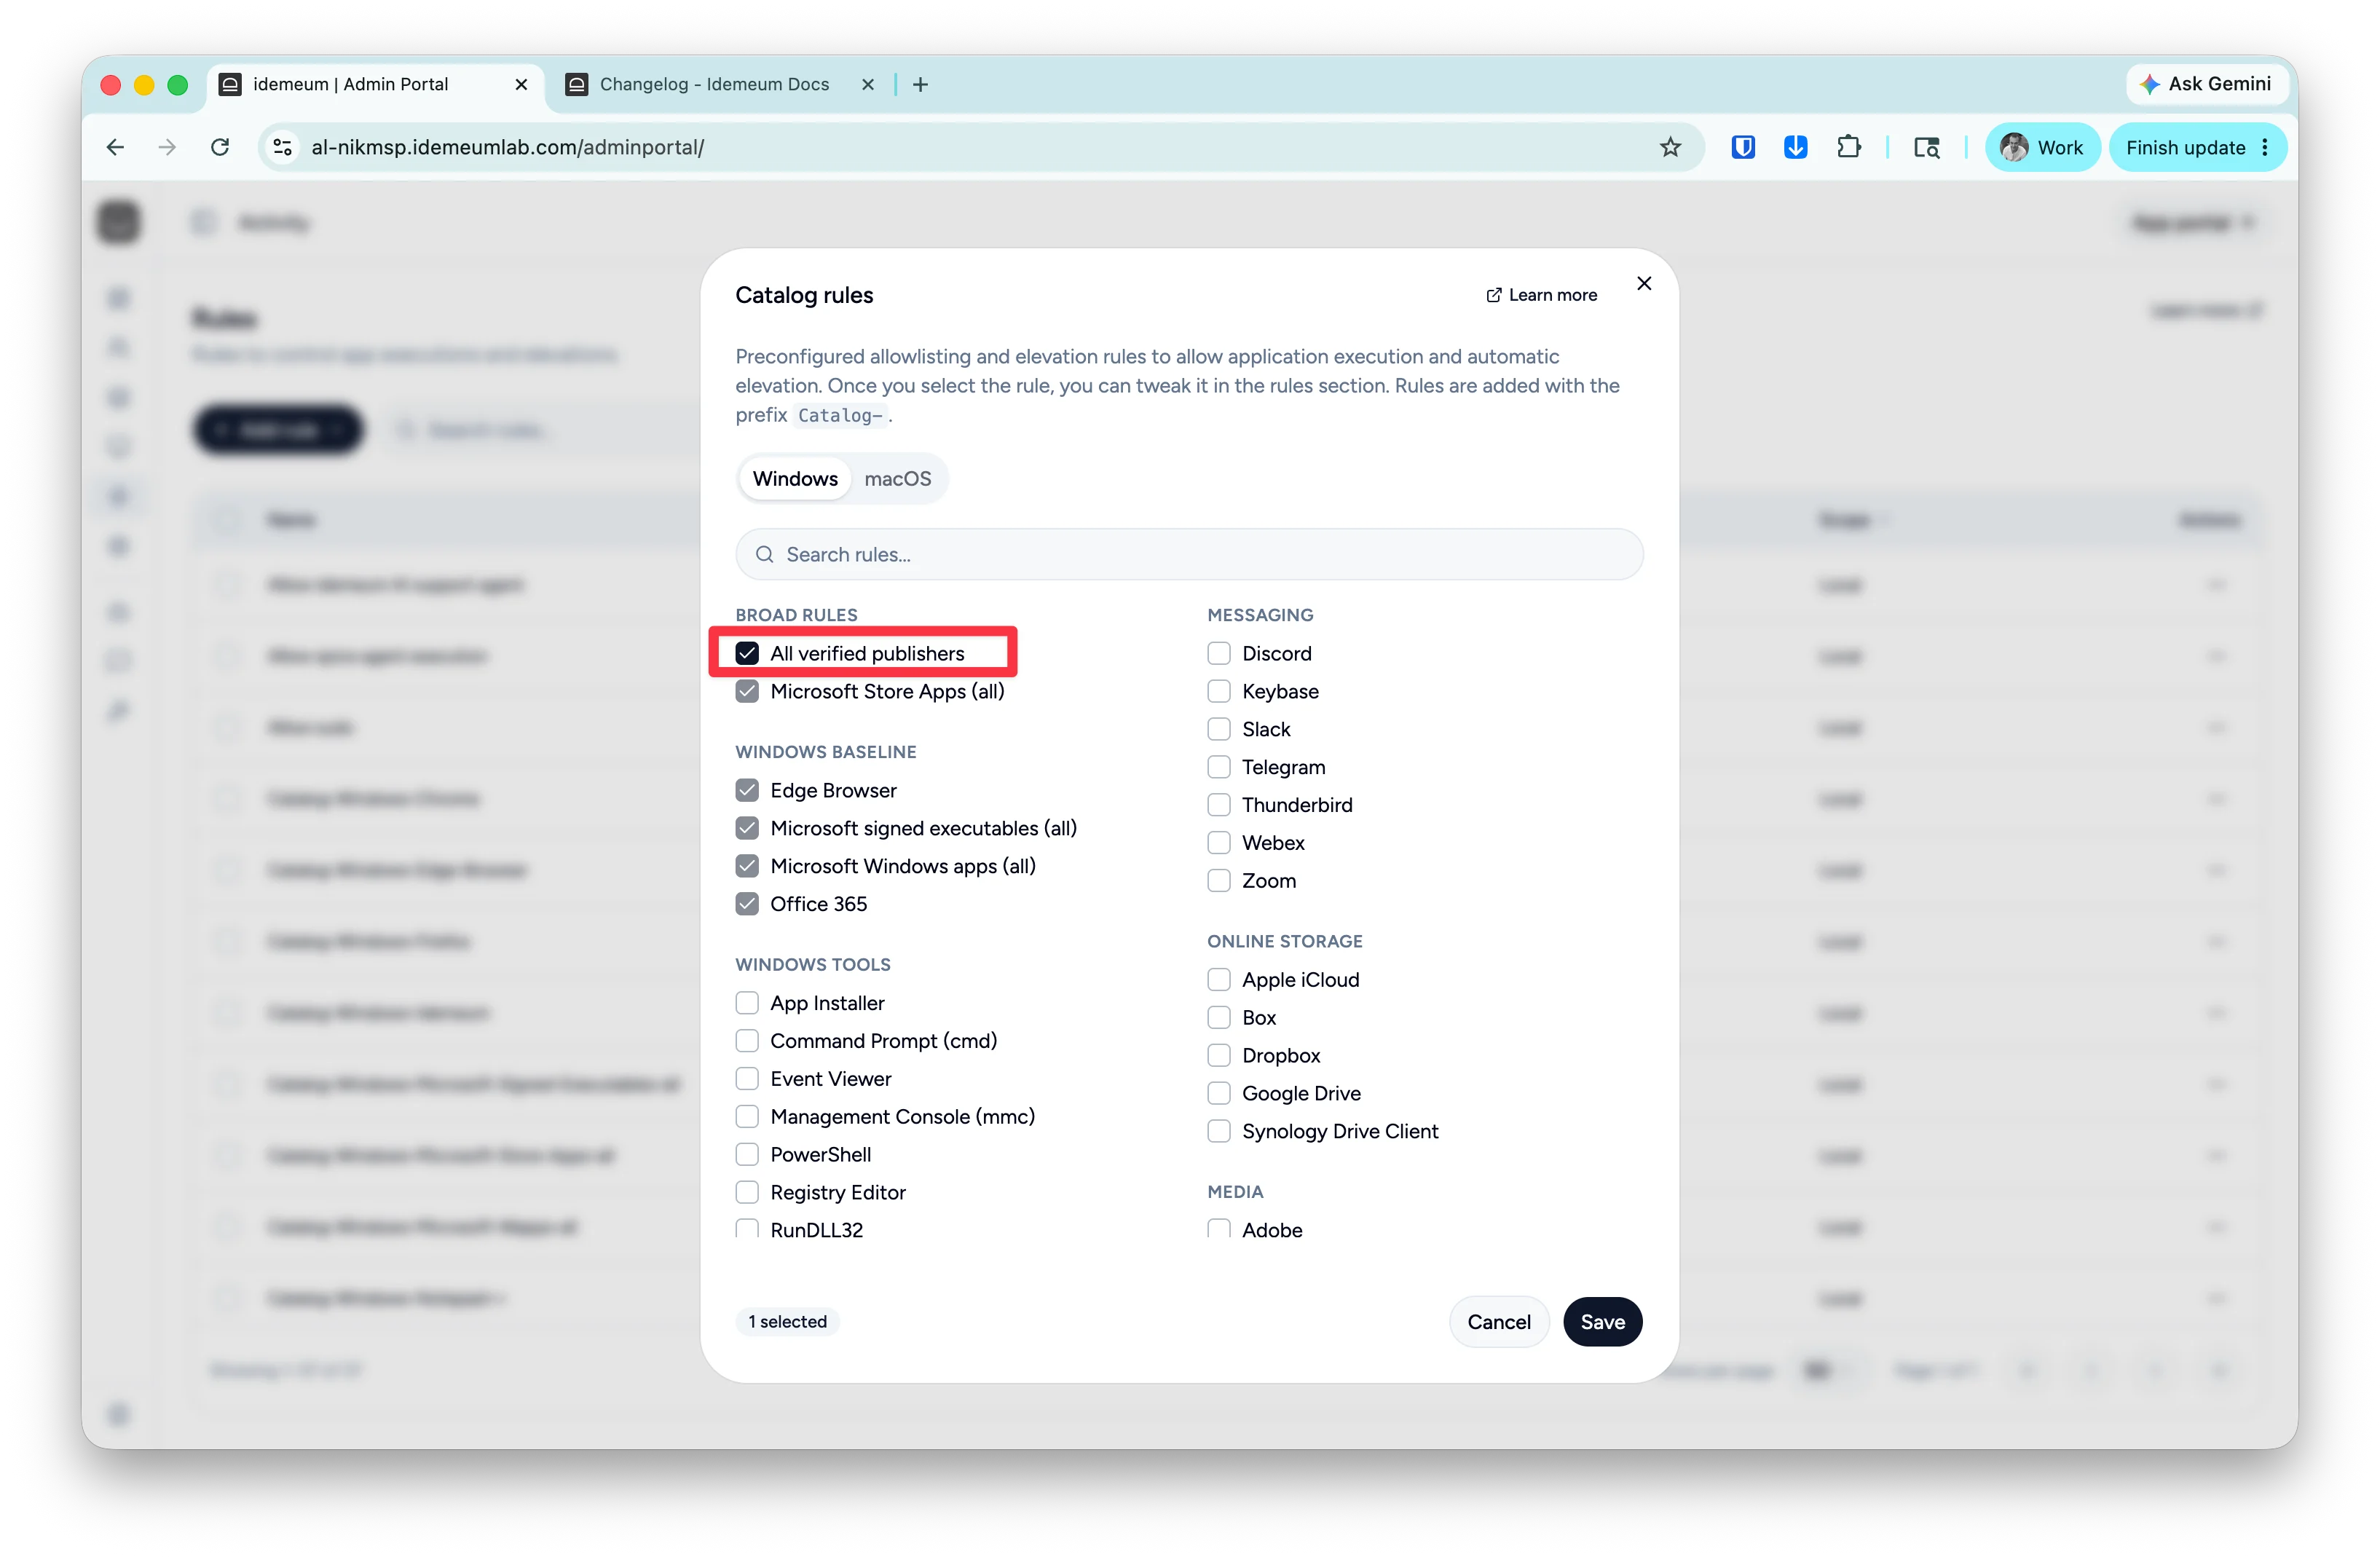Click the address bar URL
Viewport: 2380px width, 1557px height.
coord(507,147)
